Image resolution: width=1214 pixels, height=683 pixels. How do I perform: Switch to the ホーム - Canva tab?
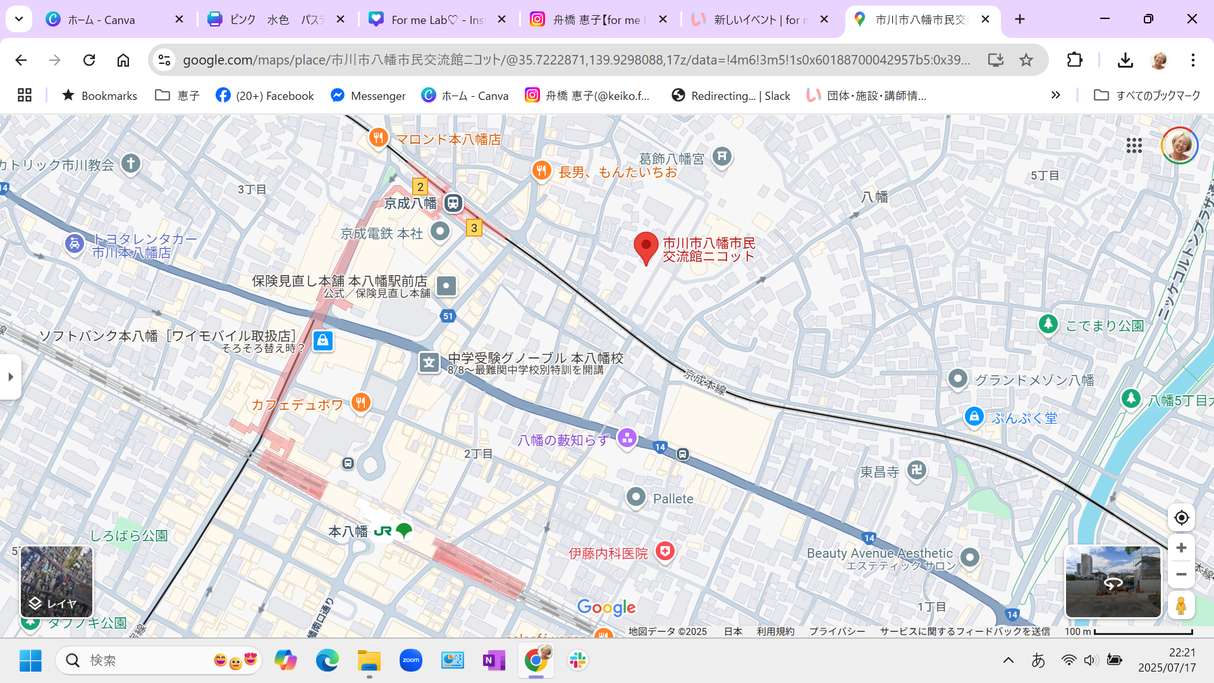101,19
